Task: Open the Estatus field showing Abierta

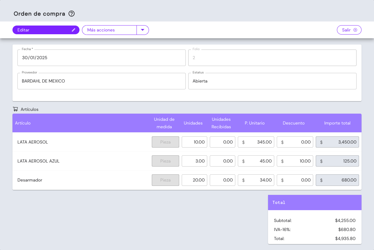Action: point(272,81)
